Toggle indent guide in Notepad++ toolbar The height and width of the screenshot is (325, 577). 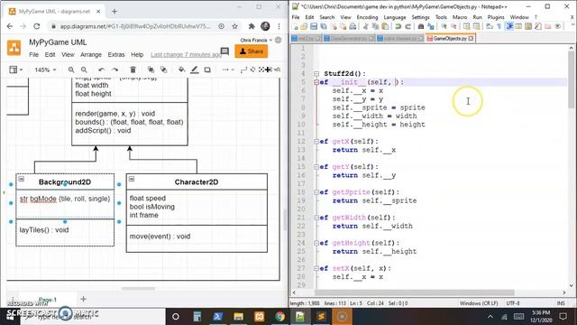[509, 26]
